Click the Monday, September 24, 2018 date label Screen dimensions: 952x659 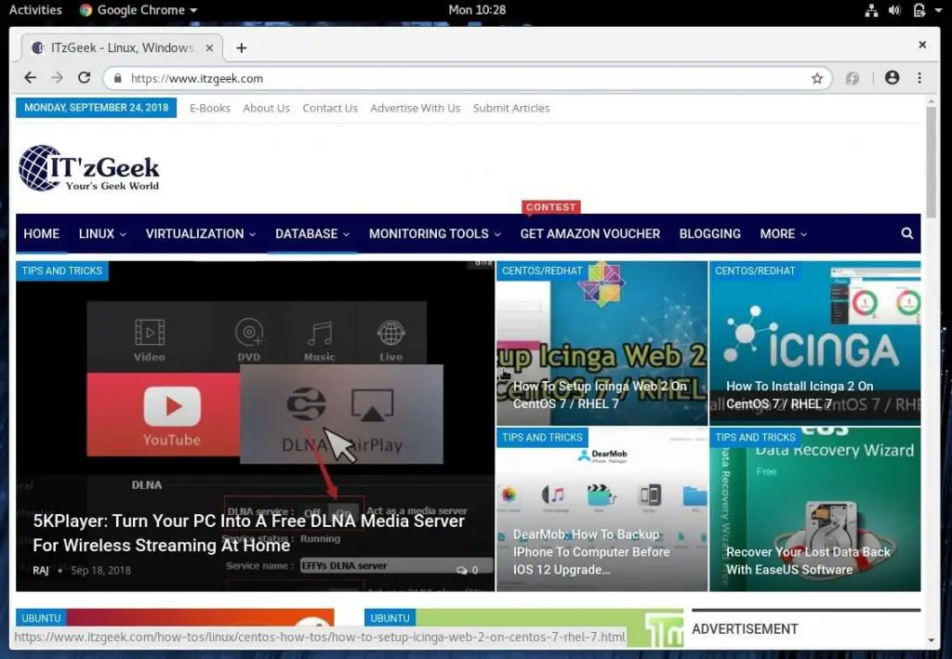point(96,108)
